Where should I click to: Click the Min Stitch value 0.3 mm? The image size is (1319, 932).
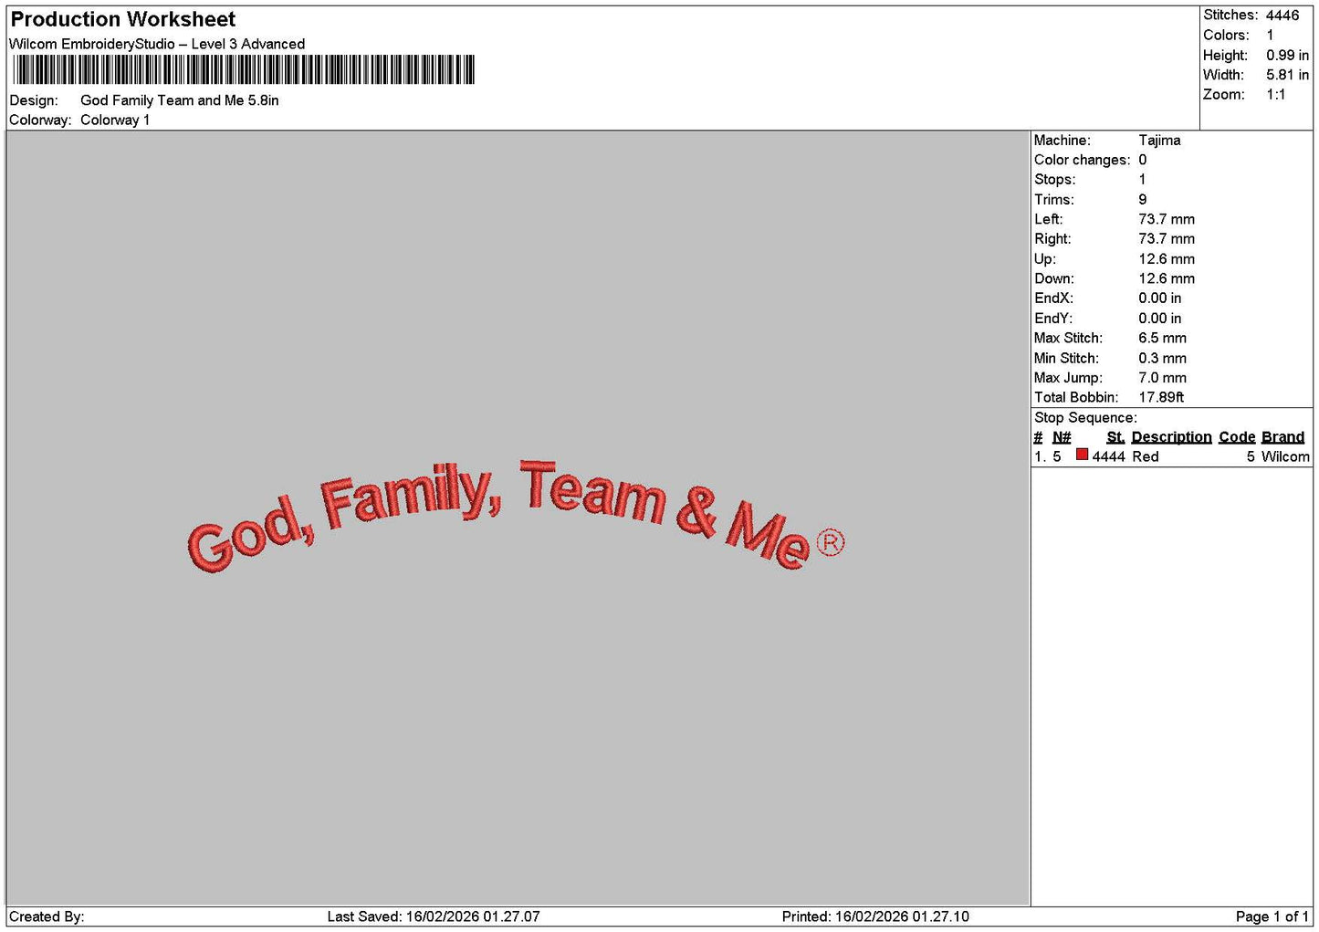click(x=1163, y=358)
